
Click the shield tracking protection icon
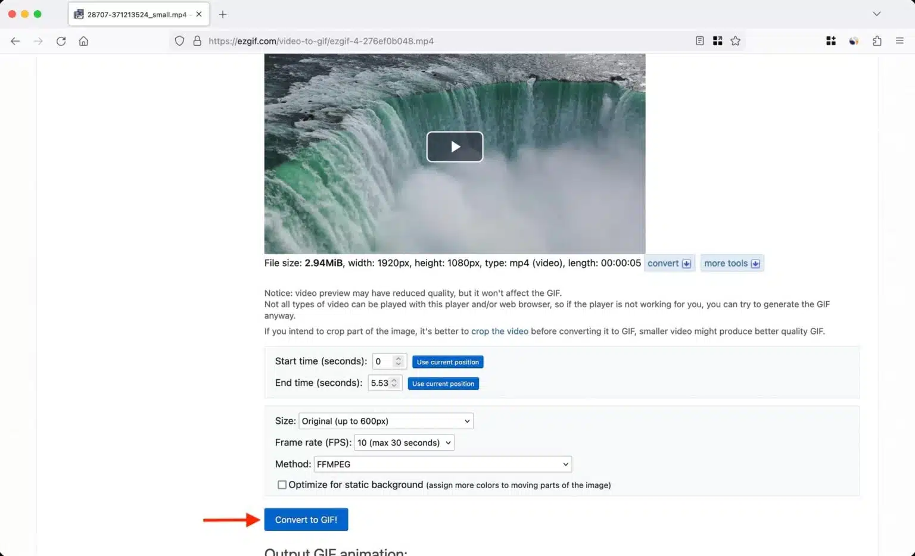pyautogui.click(x=179, y=40)
